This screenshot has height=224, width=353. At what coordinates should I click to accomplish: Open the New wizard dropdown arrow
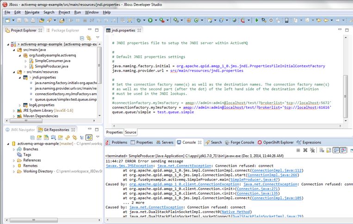pos(13,20)
